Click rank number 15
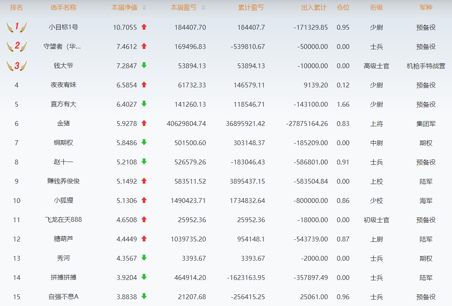 (16, 297)
